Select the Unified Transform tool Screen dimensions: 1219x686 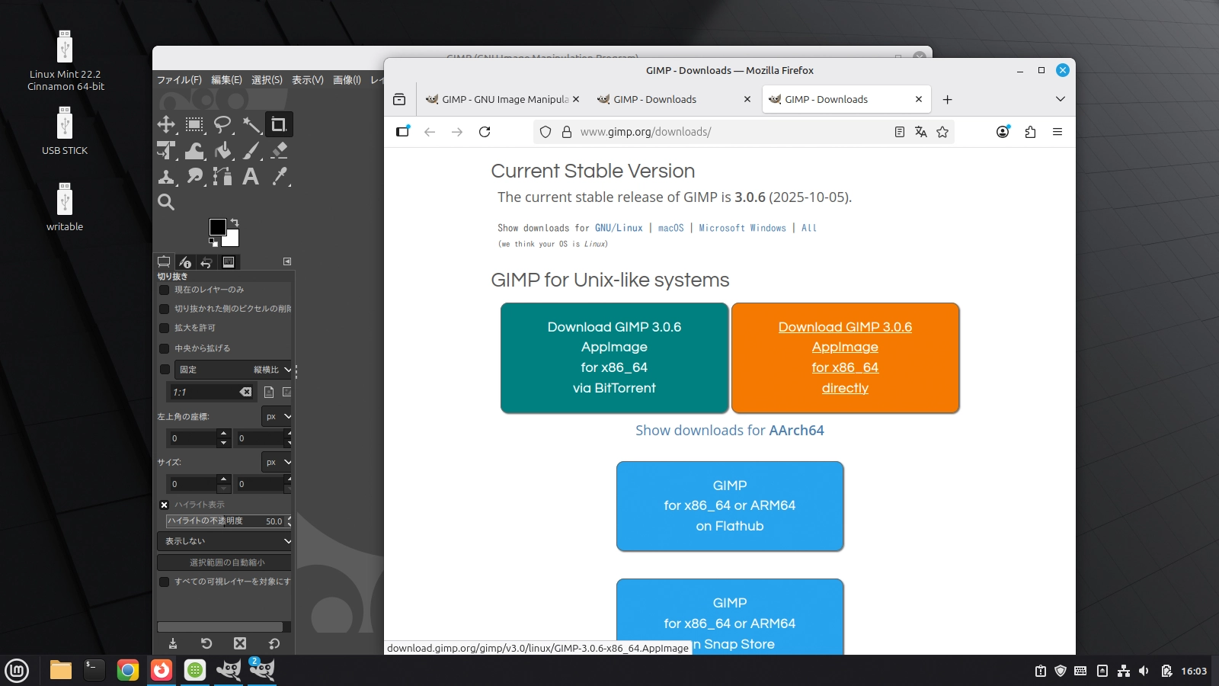point(166,150)
